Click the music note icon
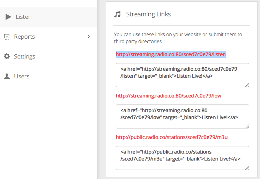Screen dimensions: 260x179 118,14
